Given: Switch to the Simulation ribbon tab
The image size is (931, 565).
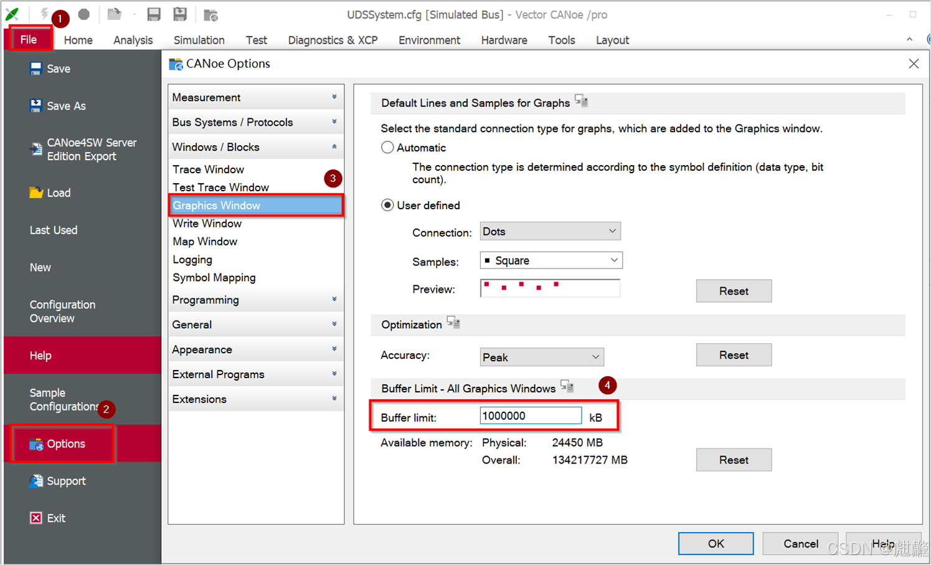Looking at the screenshot, I should [x=199, y=40].
